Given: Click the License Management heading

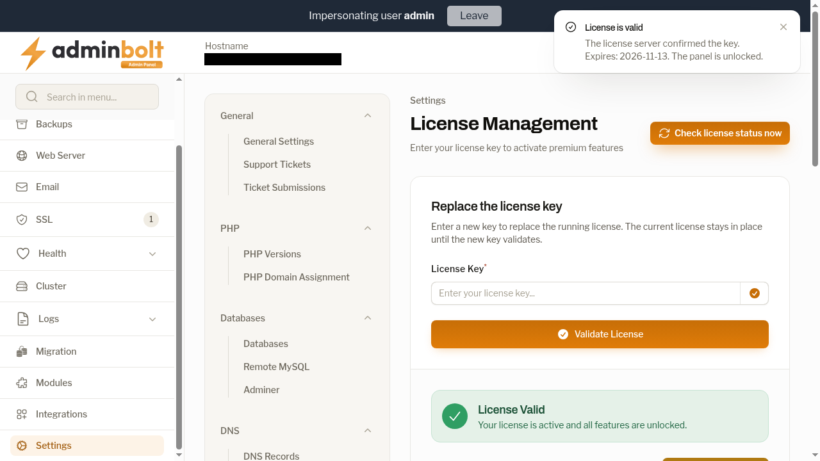Looking at the screenshot, I should click(504, 124).
